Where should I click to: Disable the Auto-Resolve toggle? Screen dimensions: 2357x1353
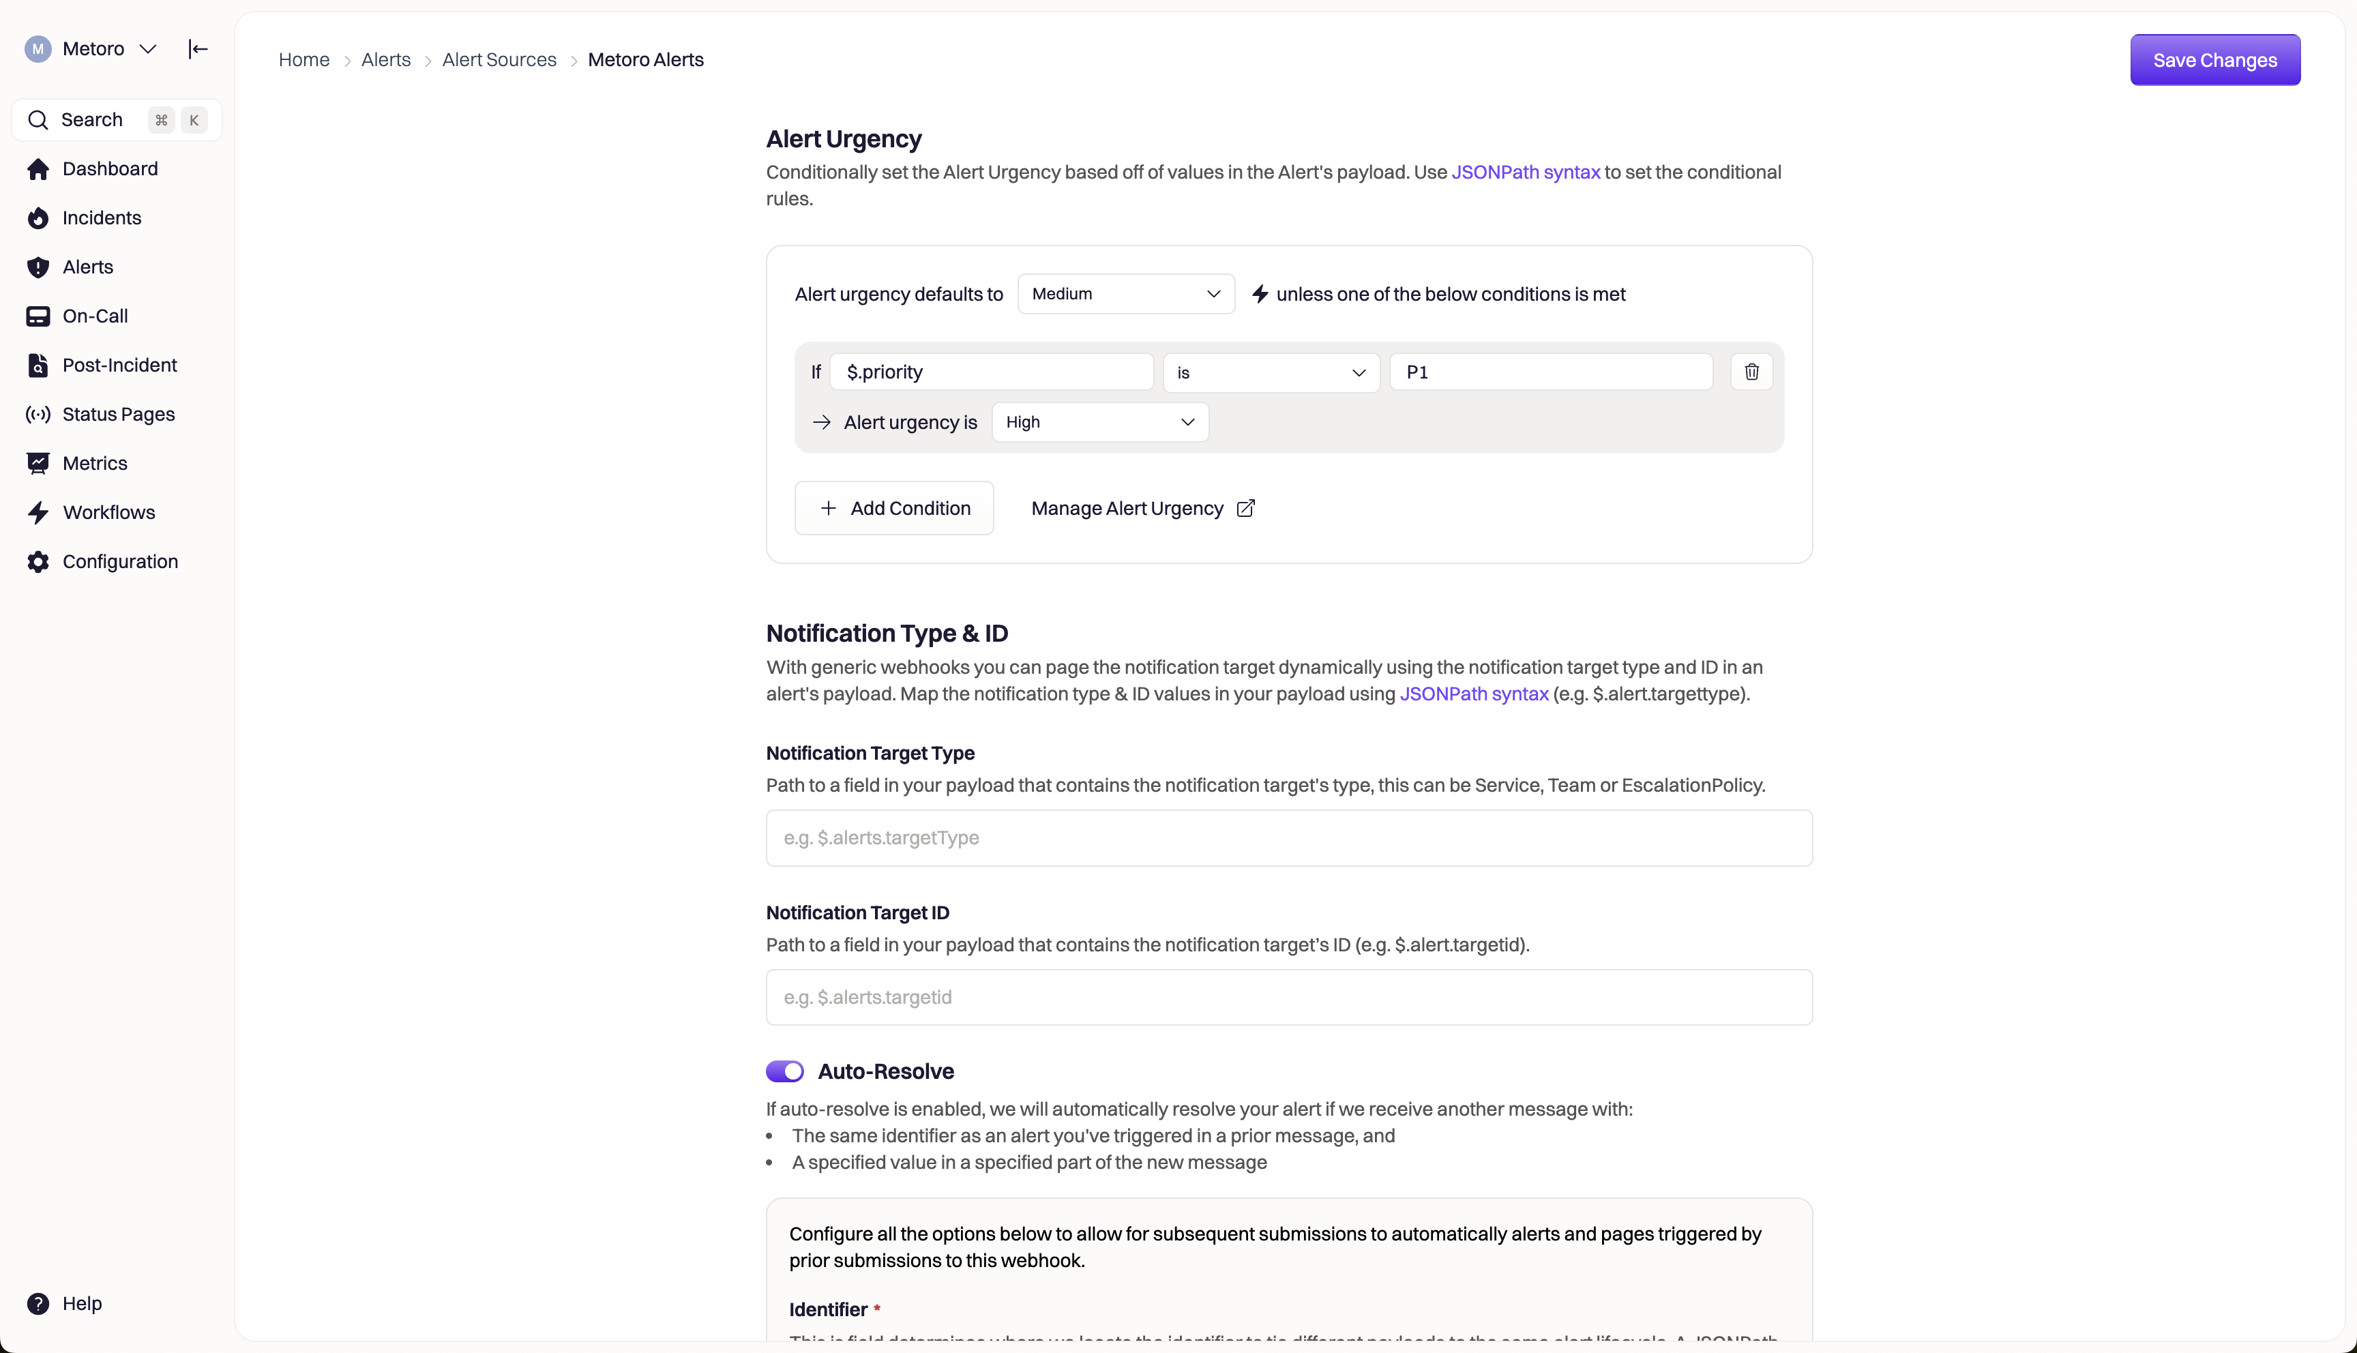tap(785, 1071)
